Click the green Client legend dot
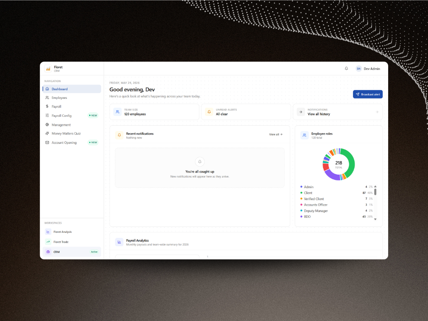The height and width of the screenshot is (321, 428). [301, 193]
